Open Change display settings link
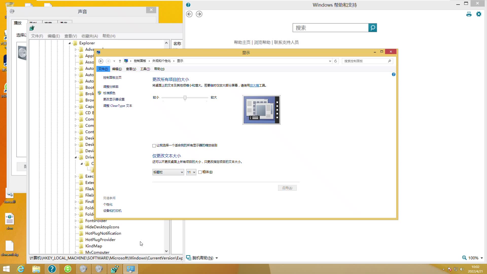This screenshot has width=487, height=274. coord(114,99)
